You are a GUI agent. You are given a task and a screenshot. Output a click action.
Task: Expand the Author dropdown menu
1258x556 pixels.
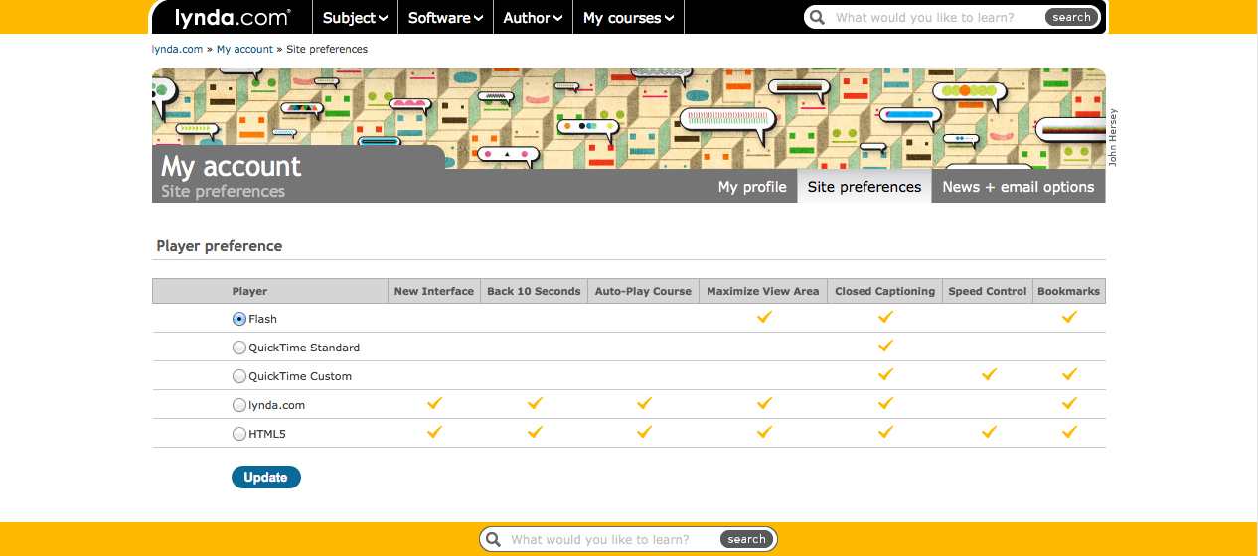click(533, 18)
